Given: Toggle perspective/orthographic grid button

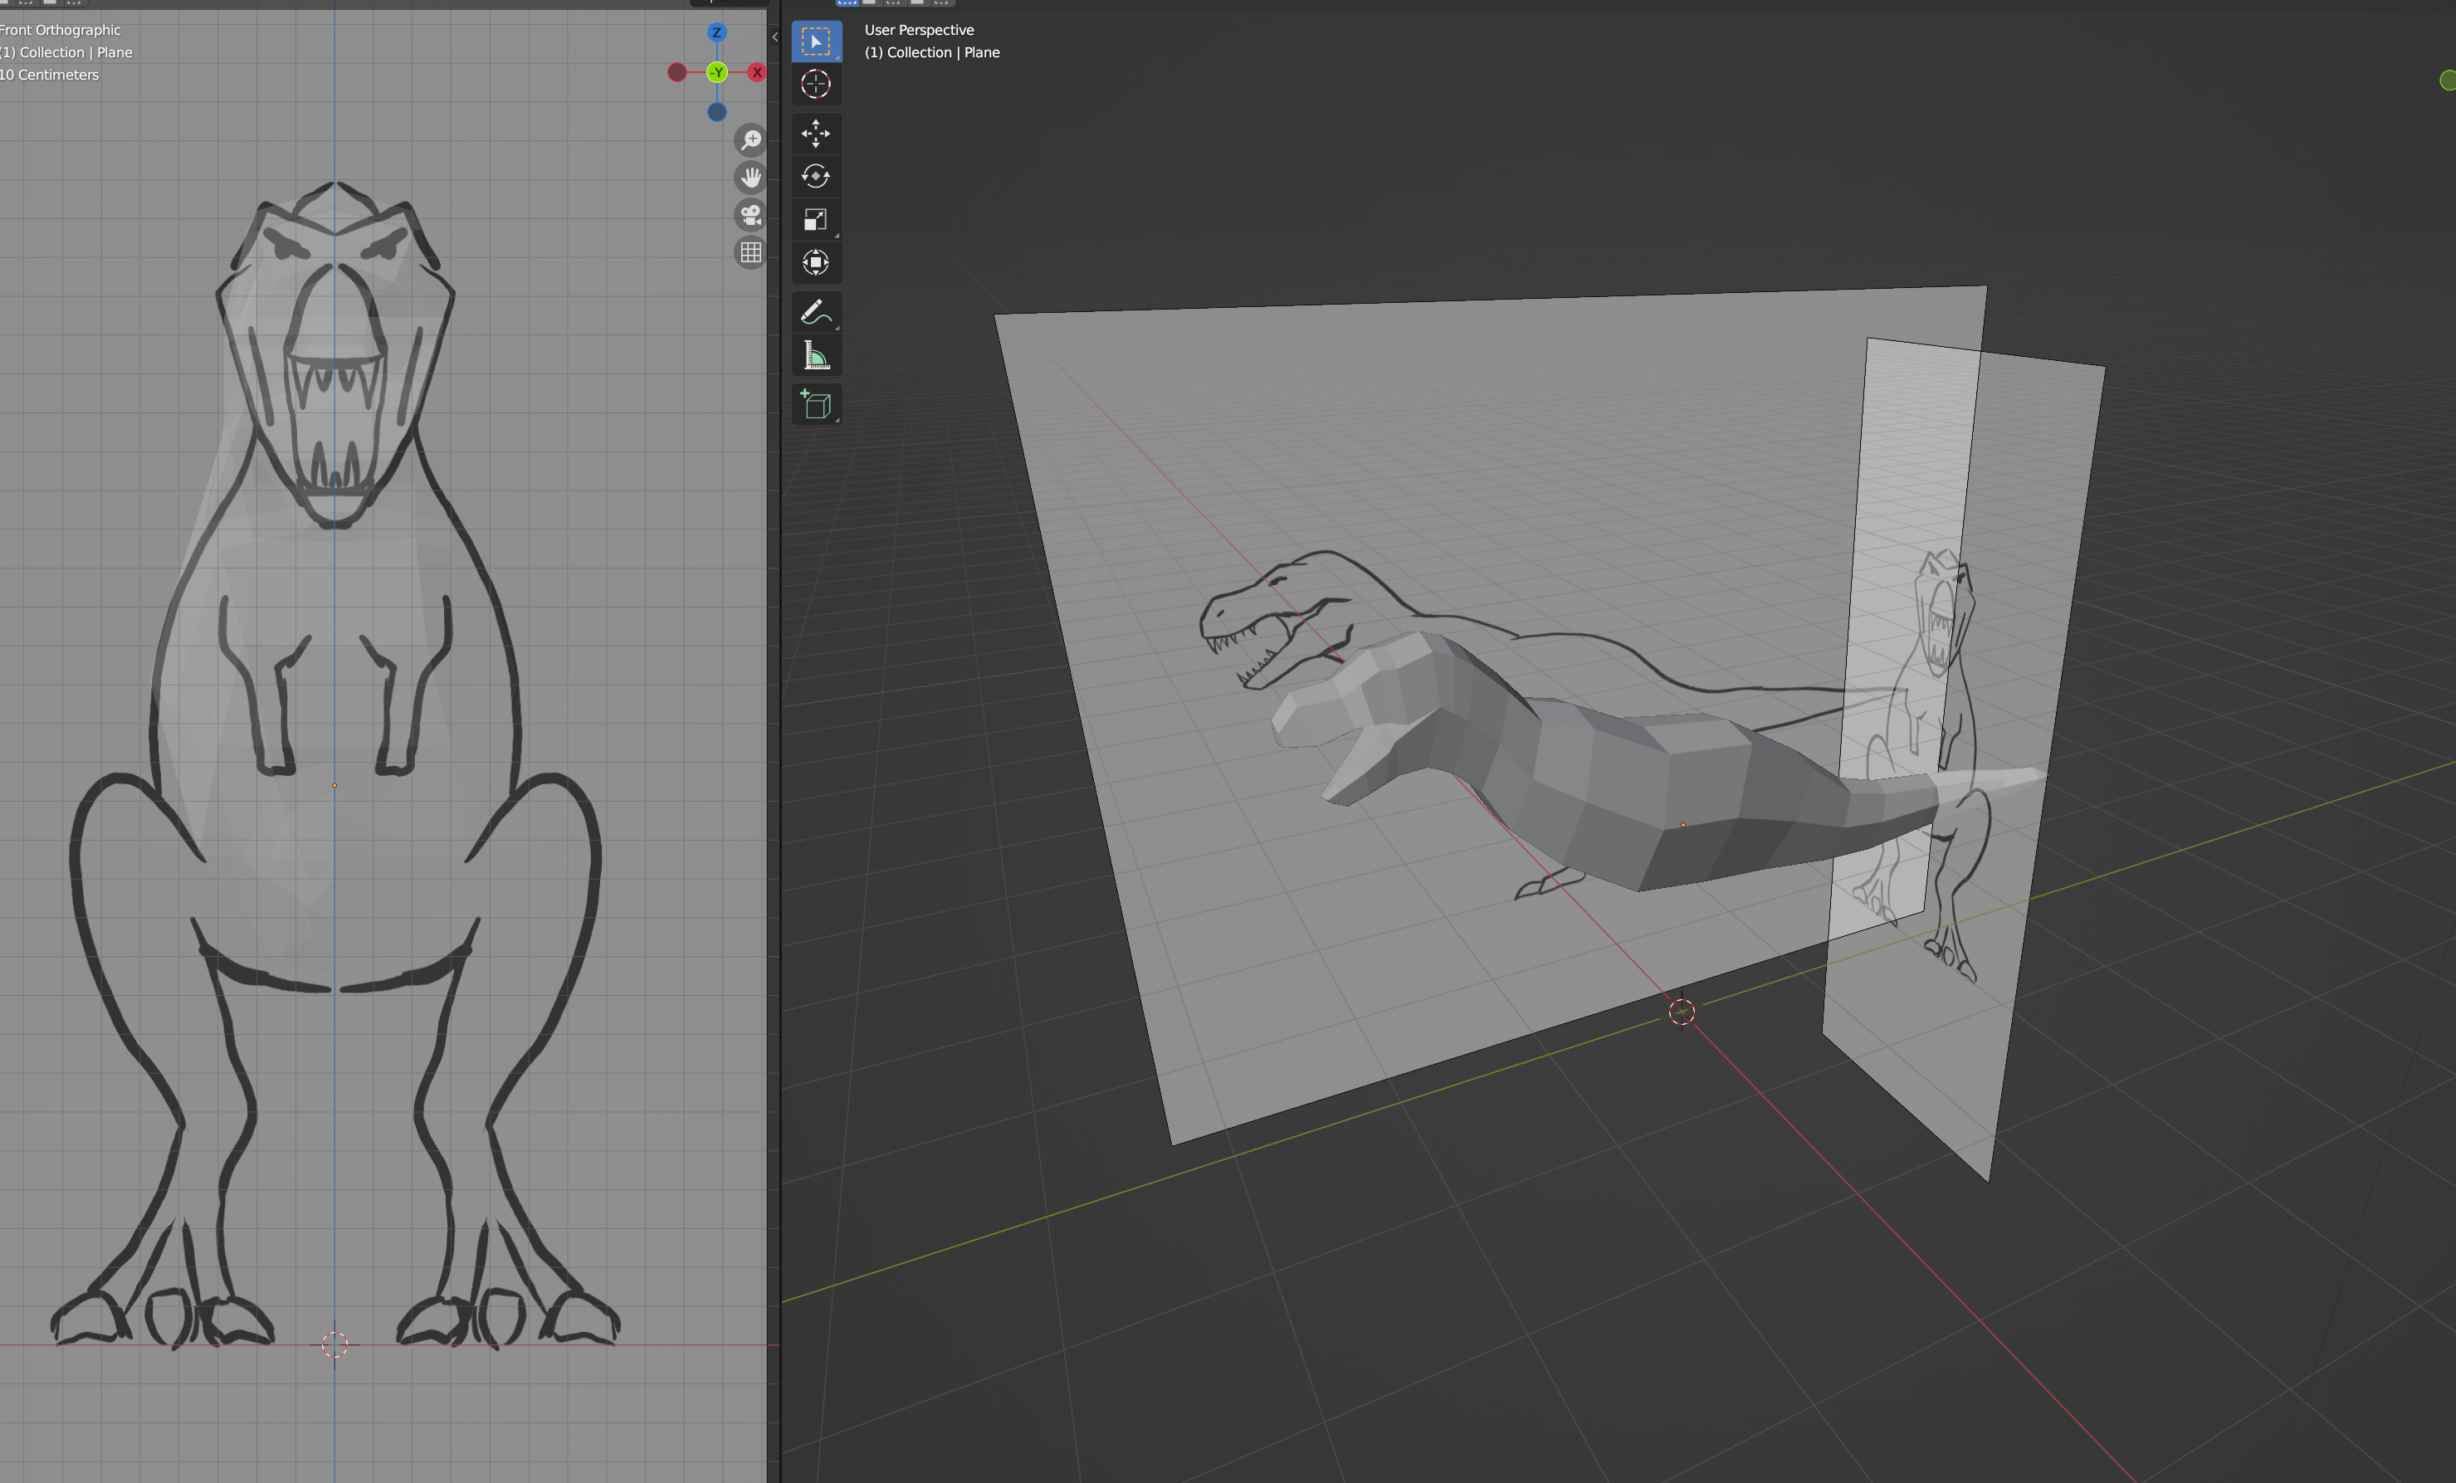Looking at the screenshot, I should (x=750, y=252).
